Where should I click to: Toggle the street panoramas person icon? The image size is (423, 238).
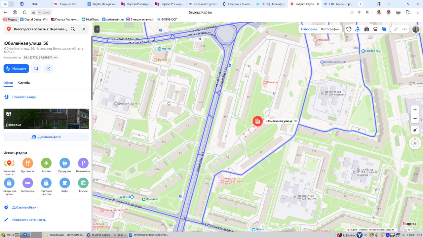[358, 29]
